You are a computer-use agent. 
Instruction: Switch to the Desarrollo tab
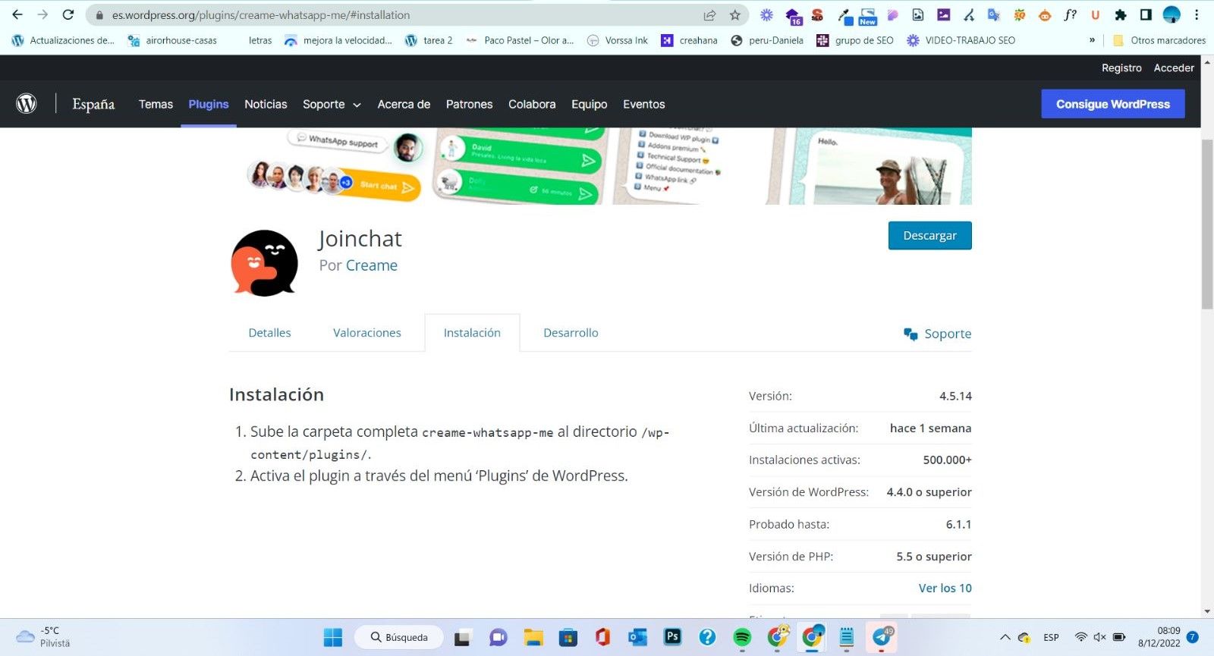click(571, 333)
